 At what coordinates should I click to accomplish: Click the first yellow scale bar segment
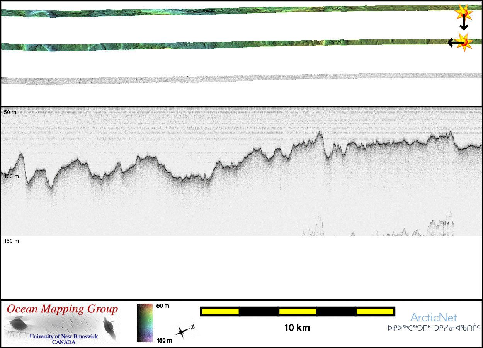point(220,311)
